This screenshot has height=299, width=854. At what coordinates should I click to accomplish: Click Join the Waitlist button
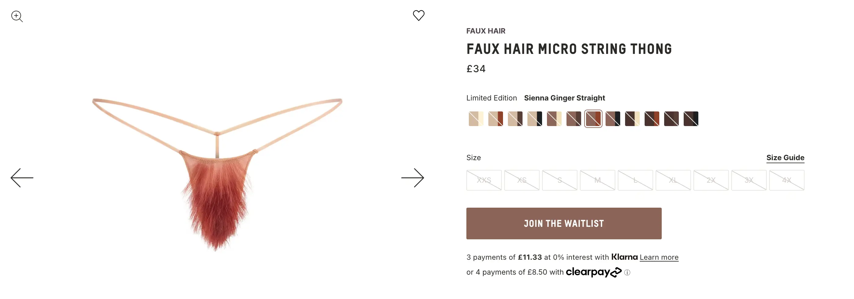[564, 223]
